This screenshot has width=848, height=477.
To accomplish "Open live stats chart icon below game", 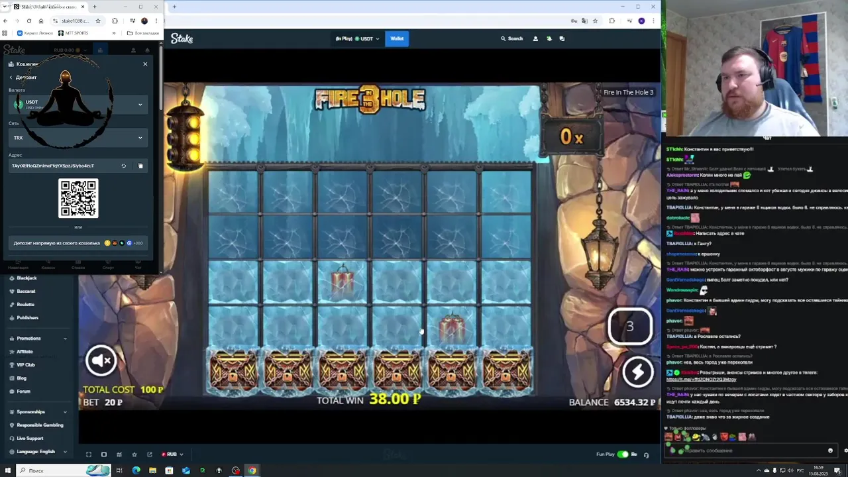I will tap(119, 454).
